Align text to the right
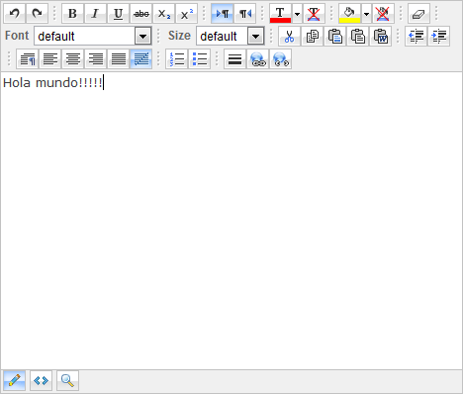The height and width of the screenshot is (394, 463). 96,59
